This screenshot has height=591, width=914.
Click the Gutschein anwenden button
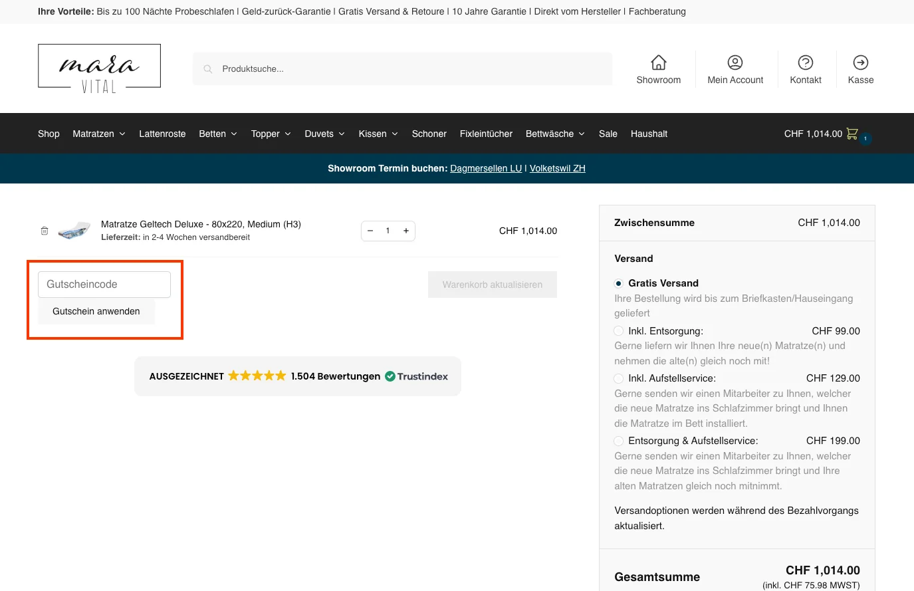coord(96,311)
